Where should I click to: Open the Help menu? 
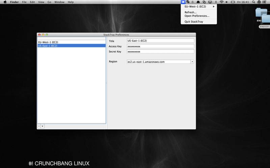coord(71,2)
